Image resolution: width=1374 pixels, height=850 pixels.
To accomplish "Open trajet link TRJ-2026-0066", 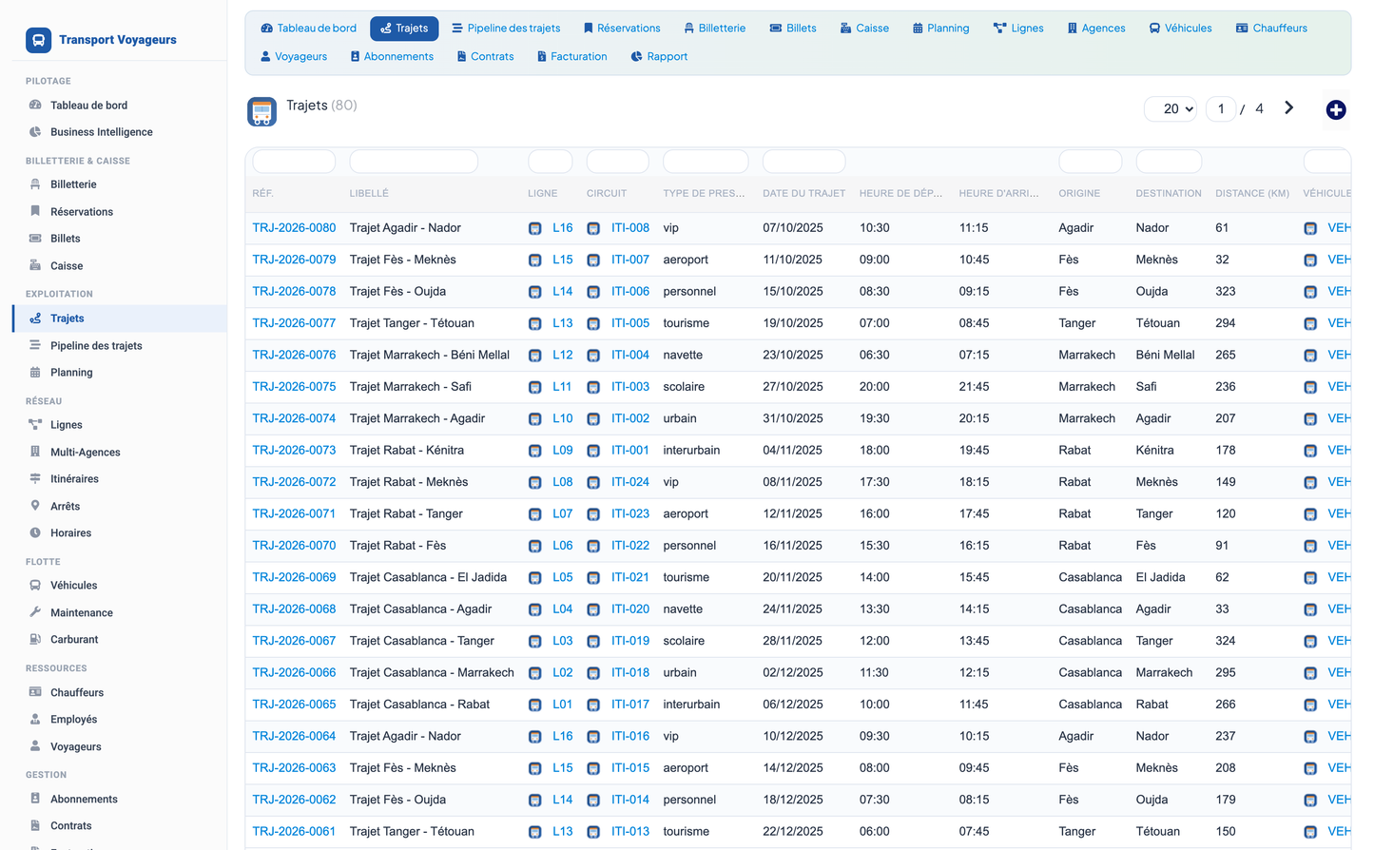I will (x=294, y=672).
